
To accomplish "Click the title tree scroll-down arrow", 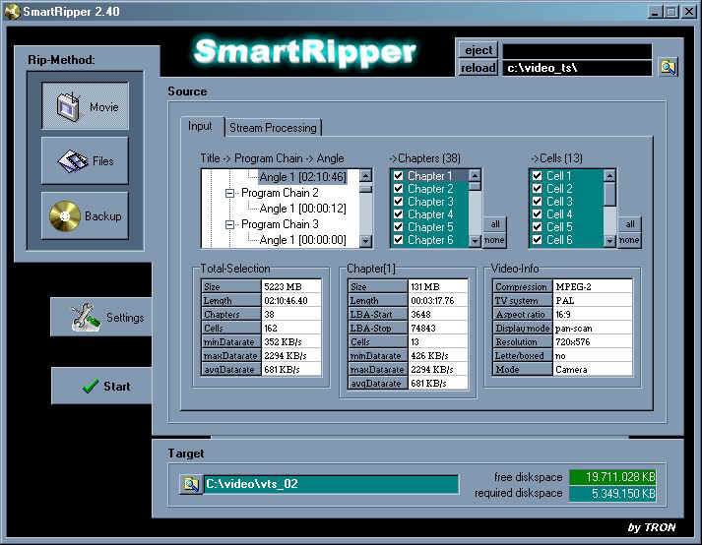I will click(366, 241).
